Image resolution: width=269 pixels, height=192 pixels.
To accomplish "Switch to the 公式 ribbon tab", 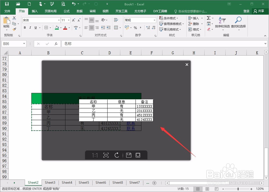I will pos(66,11).
